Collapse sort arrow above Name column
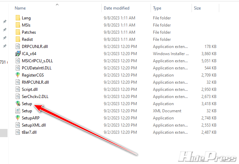Image resolution: width=239 pixels, height=164 pixels. (57, 4)
